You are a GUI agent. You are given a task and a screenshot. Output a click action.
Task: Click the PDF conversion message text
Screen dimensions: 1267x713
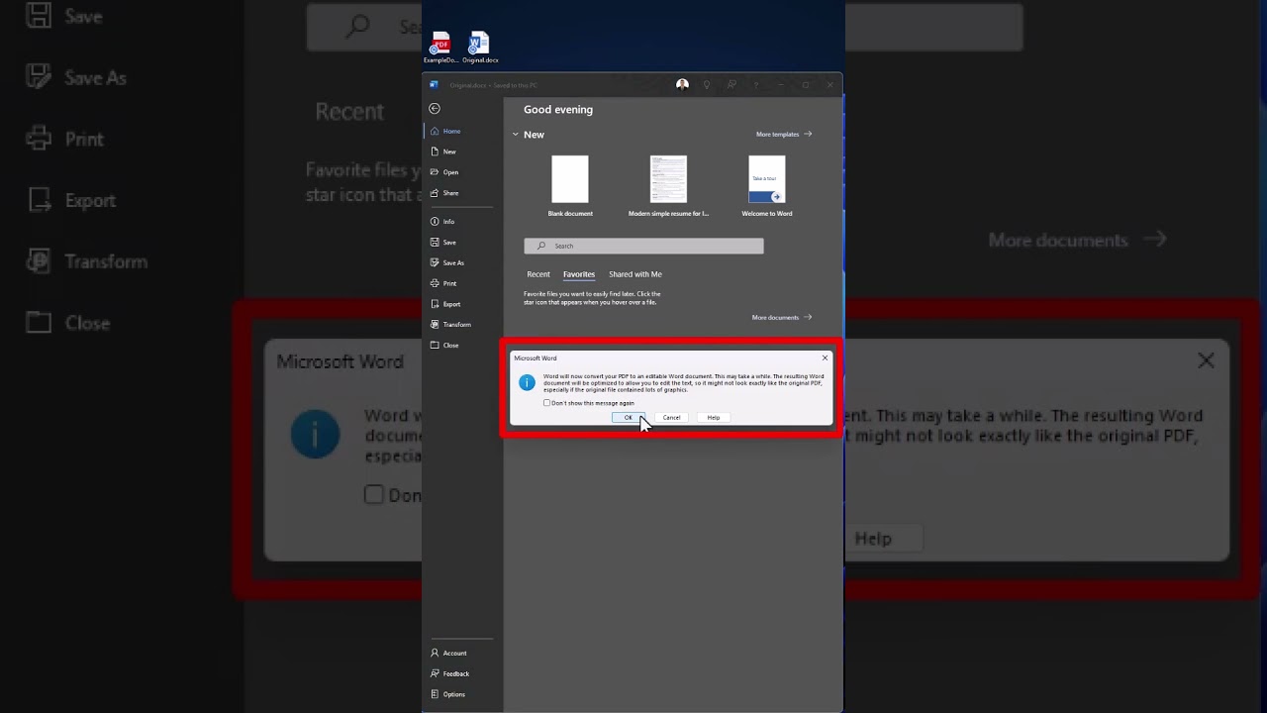coord(684,383)
